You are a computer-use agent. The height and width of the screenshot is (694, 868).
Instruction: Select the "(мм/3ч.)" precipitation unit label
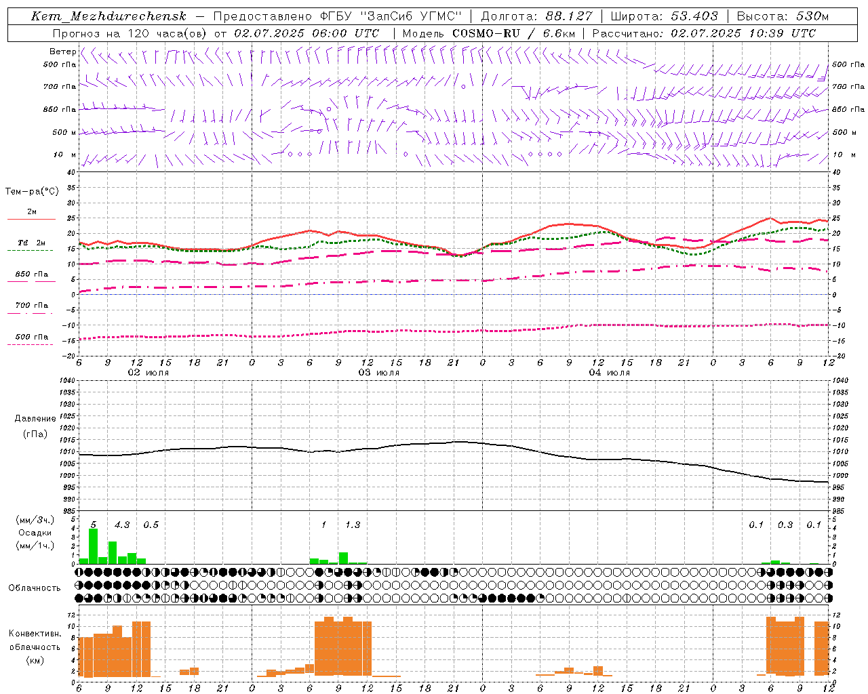(x=35, y=520)
